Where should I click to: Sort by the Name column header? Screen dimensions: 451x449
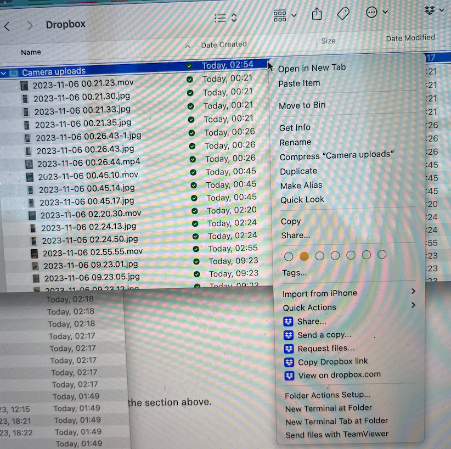(x=31, y=52)
